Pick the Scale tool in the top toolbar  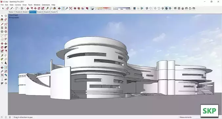tap(43, 9)
